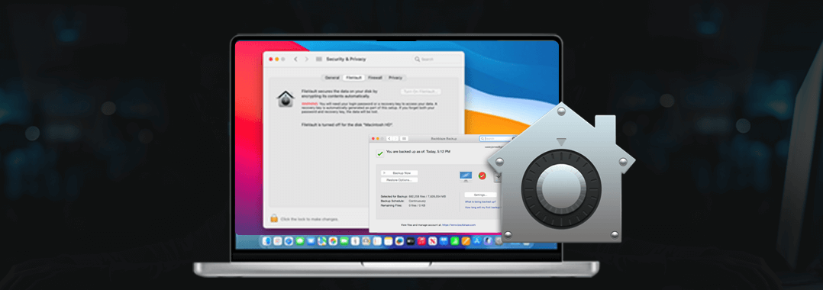823x290 pixels.
Task: Open 'What is being backed up?' link
Action: [x=480, y=201]
